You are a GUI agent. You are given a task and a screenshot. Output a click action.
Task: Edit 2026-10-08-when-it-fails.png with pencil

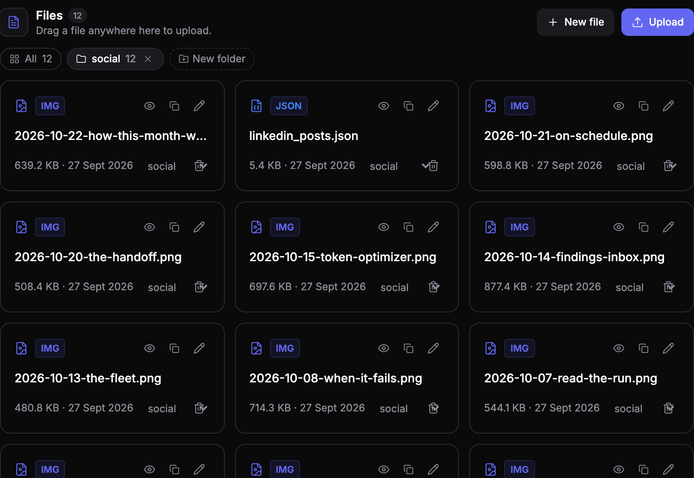(x=433, y=348)
